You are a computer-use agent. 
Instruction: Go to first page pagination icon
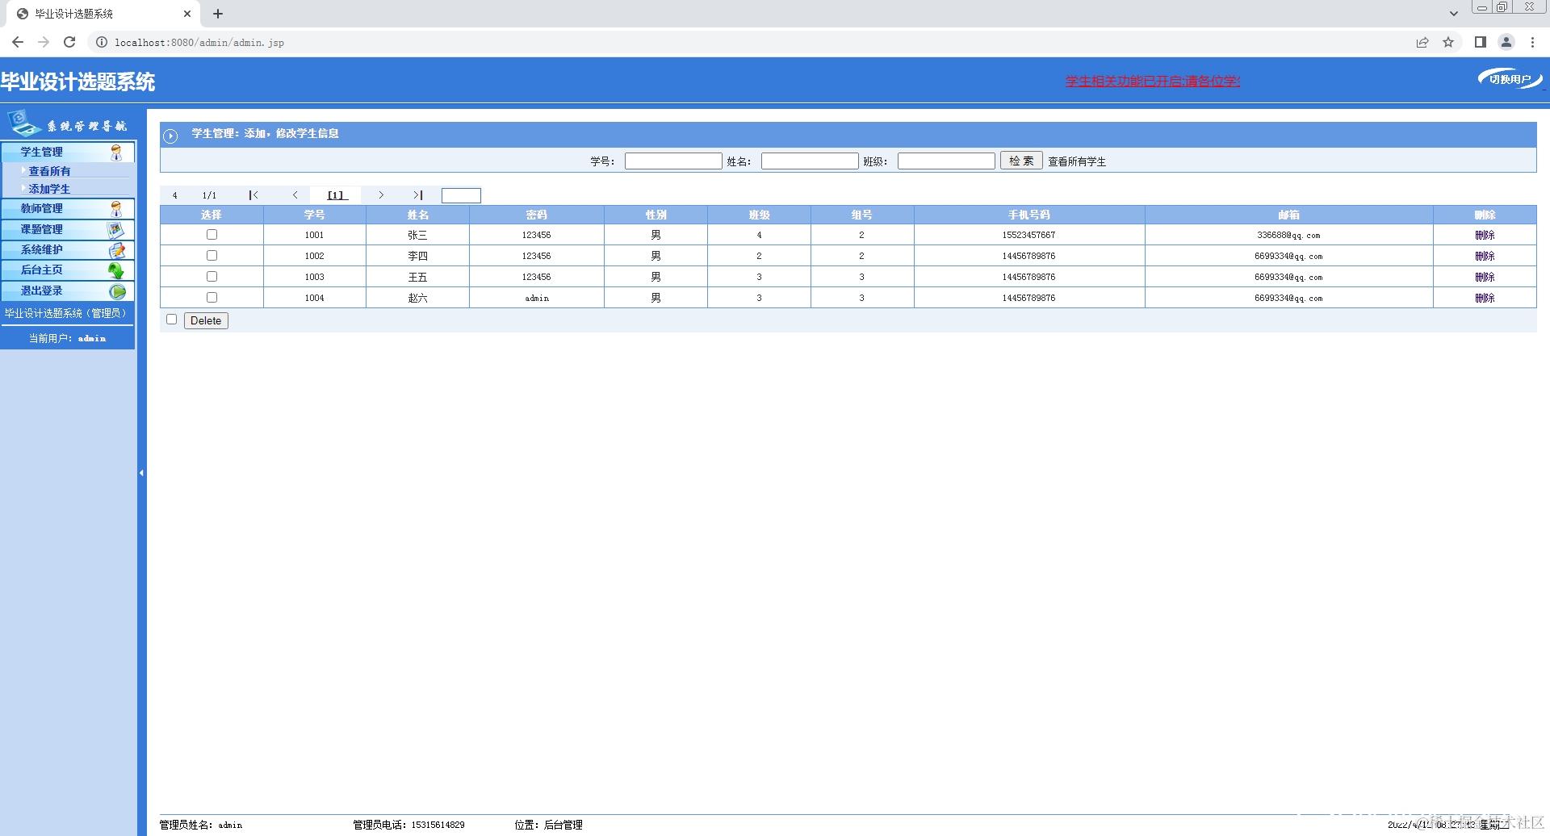pyautogui.click(x=253, y=195)
